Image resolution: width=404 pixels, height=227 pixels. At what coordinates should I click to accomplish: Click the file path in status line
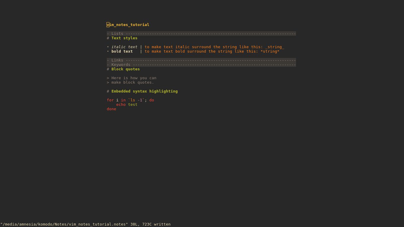click(64, 224)
